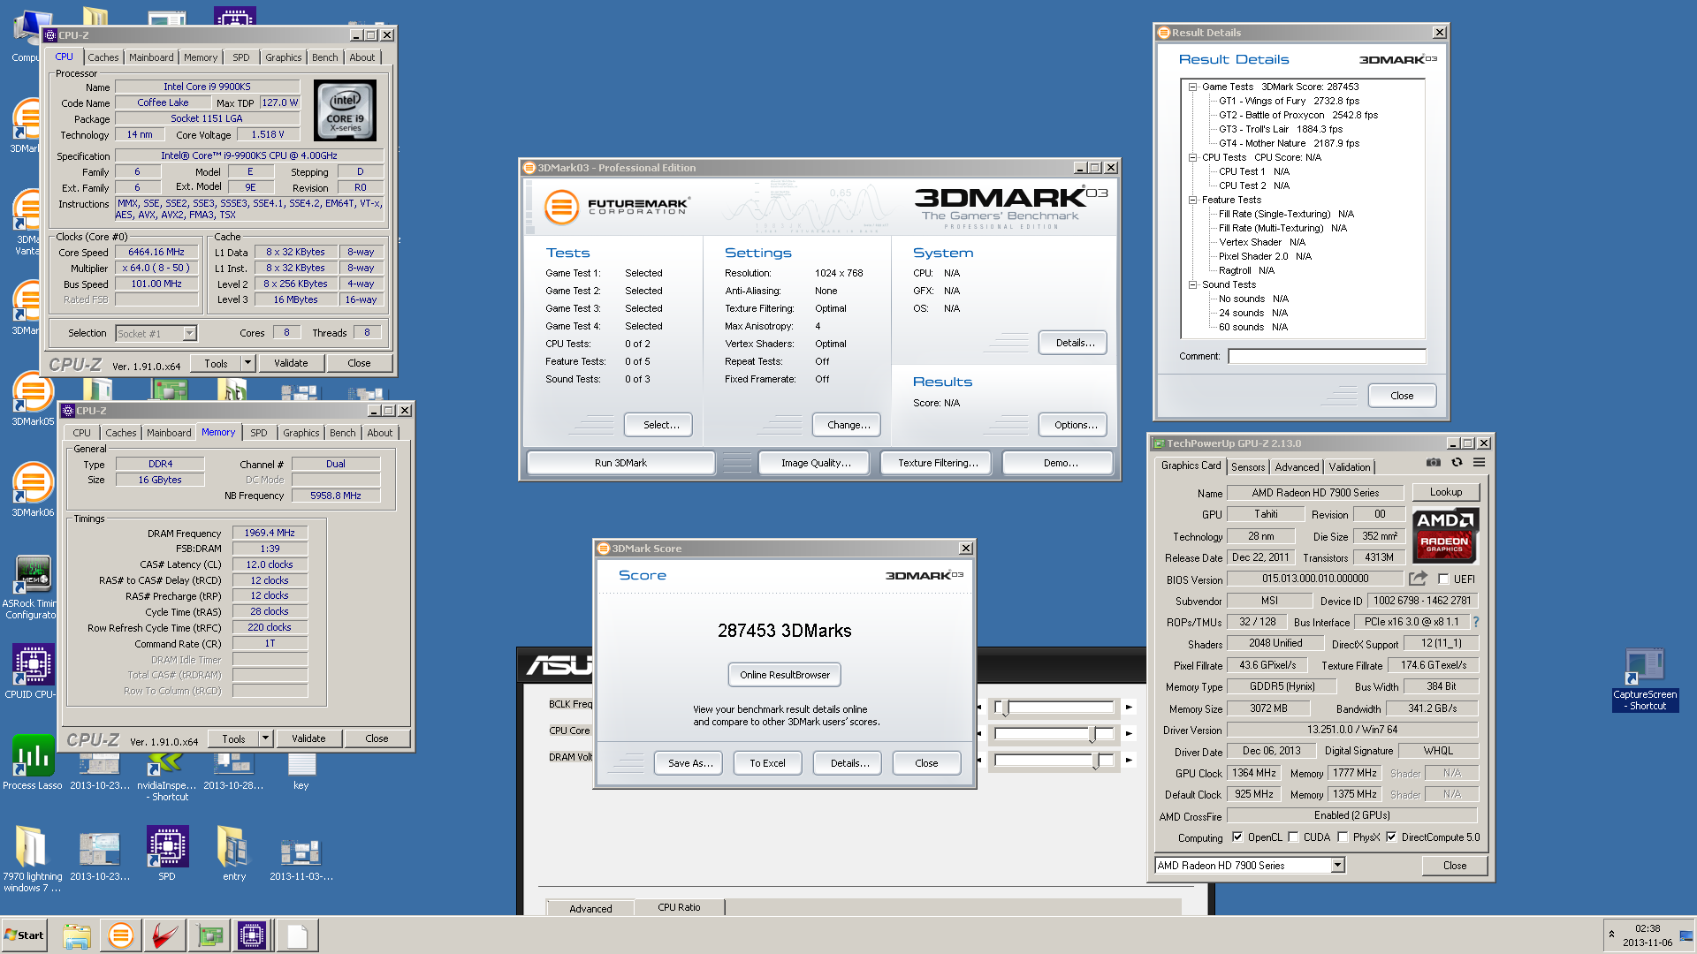Switch to SPD tab in CPU-Z Memory window
This screenshot has width=1697, height=954.
point(258,433)
